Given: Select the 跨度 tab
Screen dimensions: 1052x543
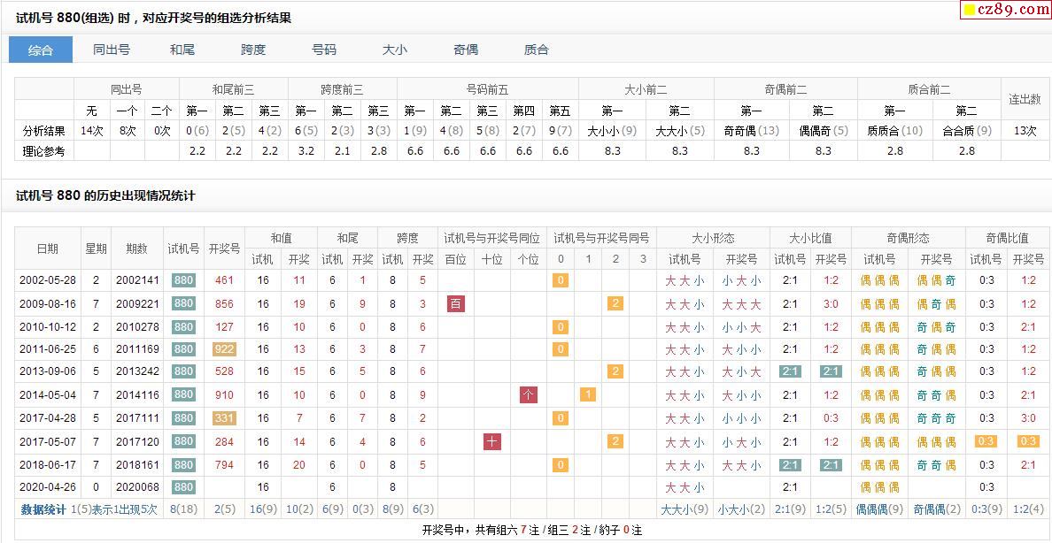Looking at the screenshot, I should tap(253, 50).
